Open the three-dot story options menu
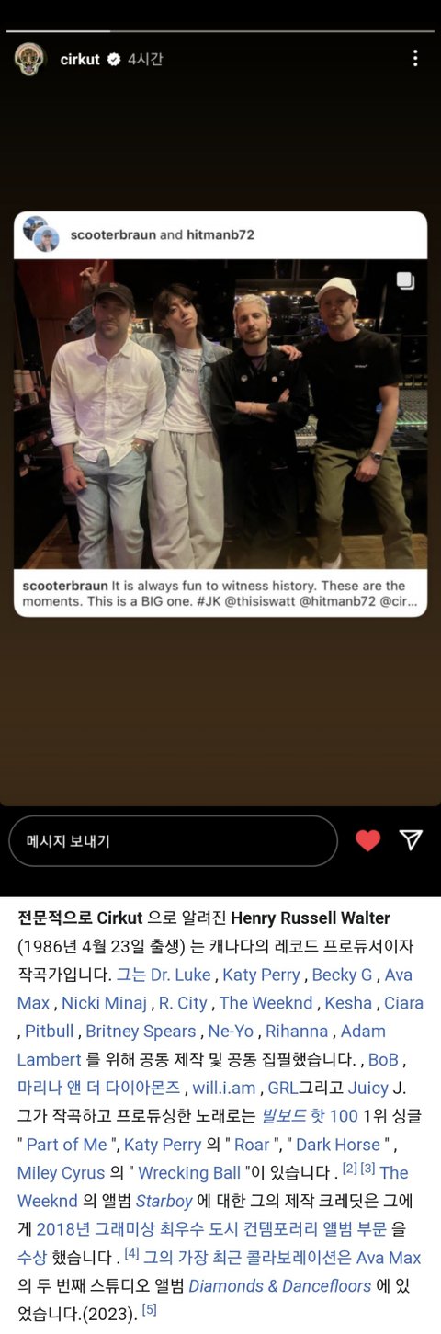 [415, 59]
